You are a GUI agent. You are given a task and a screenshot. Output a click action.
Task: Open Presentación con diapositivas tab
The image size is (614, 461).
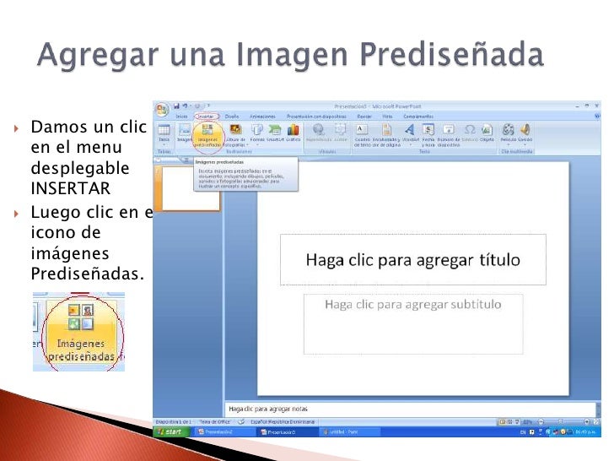(316, 117)
